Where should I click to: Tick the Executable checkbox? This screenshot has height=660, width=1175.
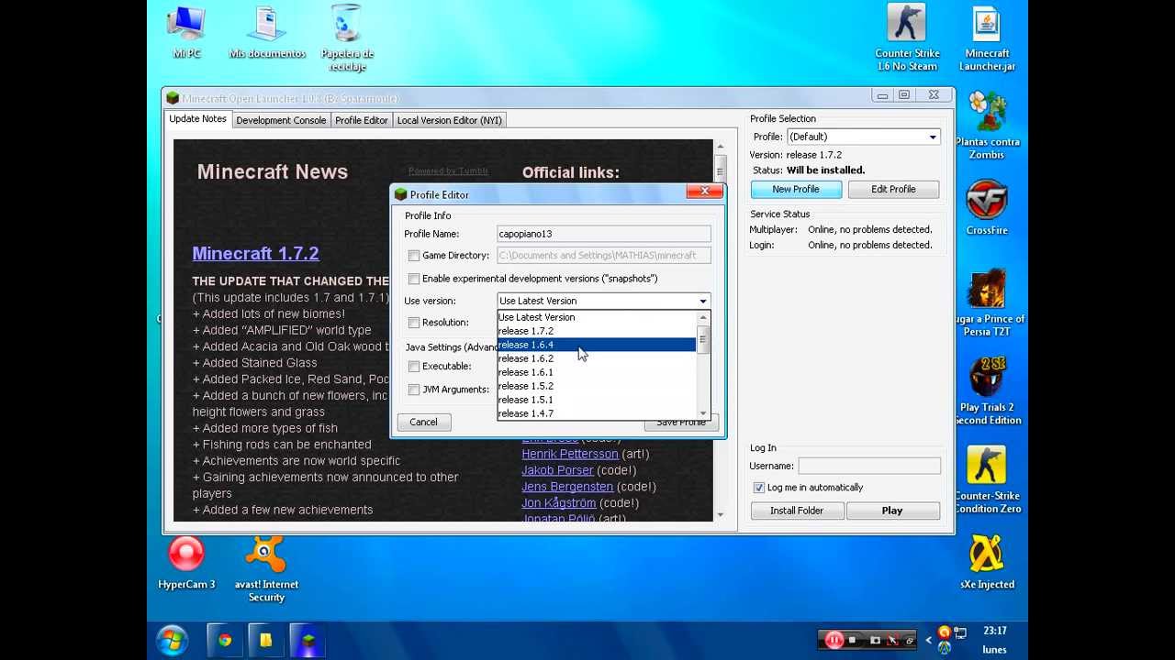point(414,367)
